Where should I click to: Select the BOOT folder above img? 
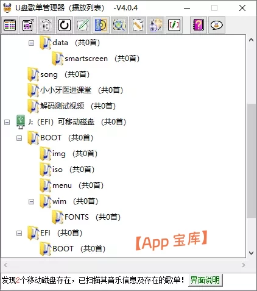tap(67, 138)
